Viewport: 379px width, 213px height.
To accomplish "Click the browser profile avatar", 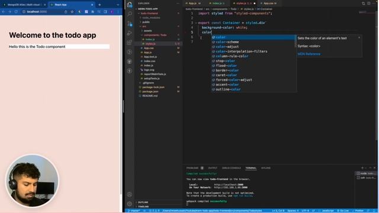I will point(112,12).
